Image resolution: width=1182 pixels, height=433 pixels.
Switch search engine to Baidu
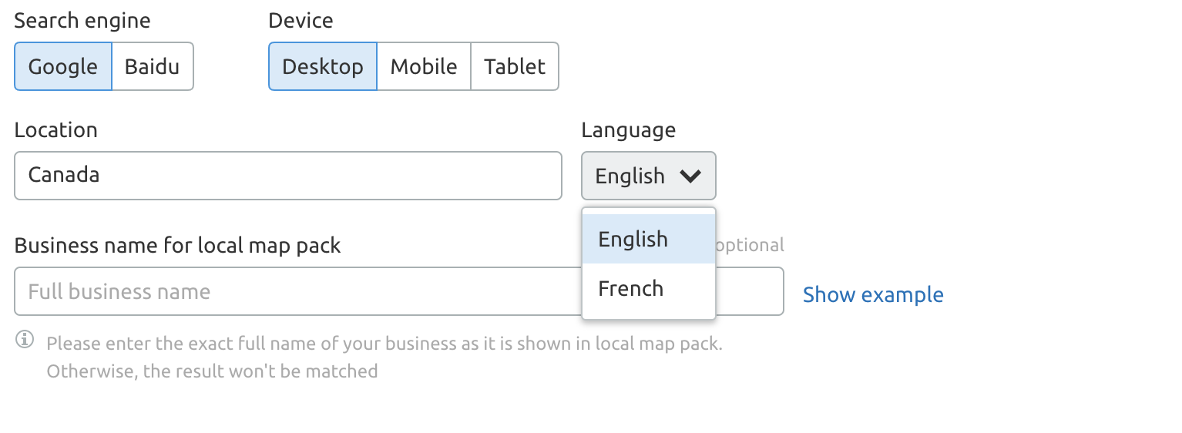pos(153,66)
